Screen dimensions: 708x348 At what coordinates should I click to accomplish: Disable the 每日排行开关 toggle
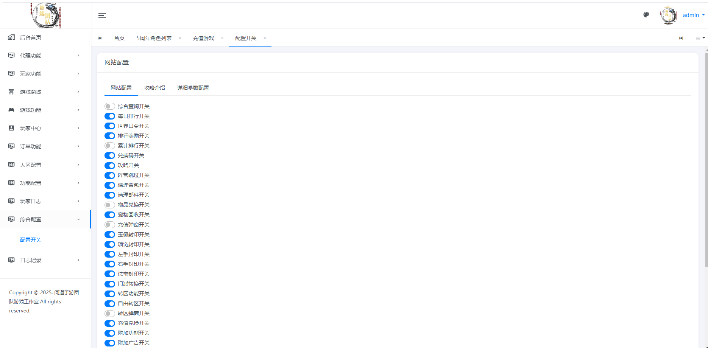coord(110,116)
